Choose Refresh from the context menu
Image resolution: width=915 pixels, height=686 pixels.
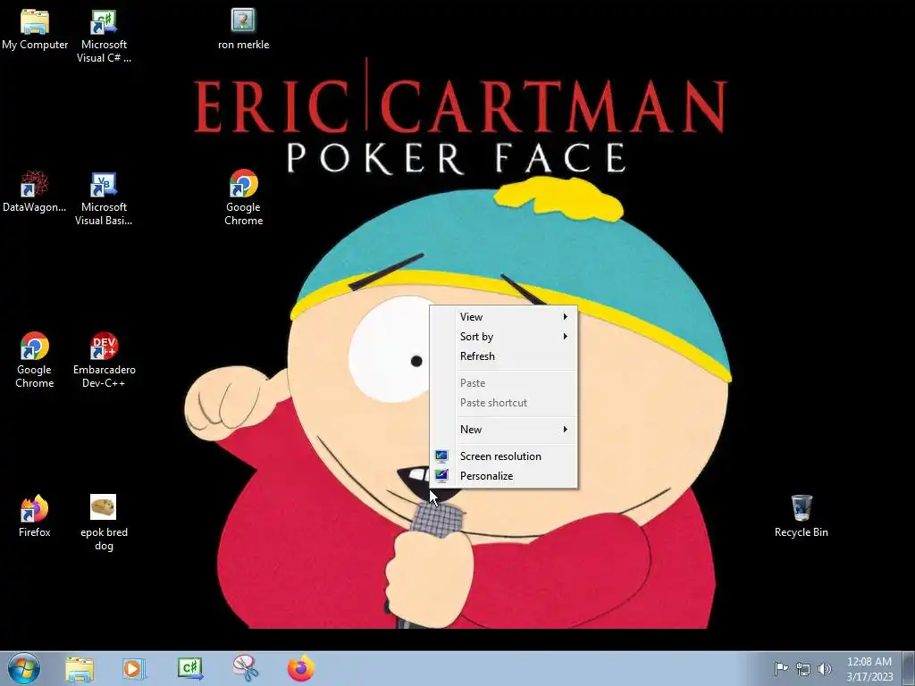click(504, 356)
